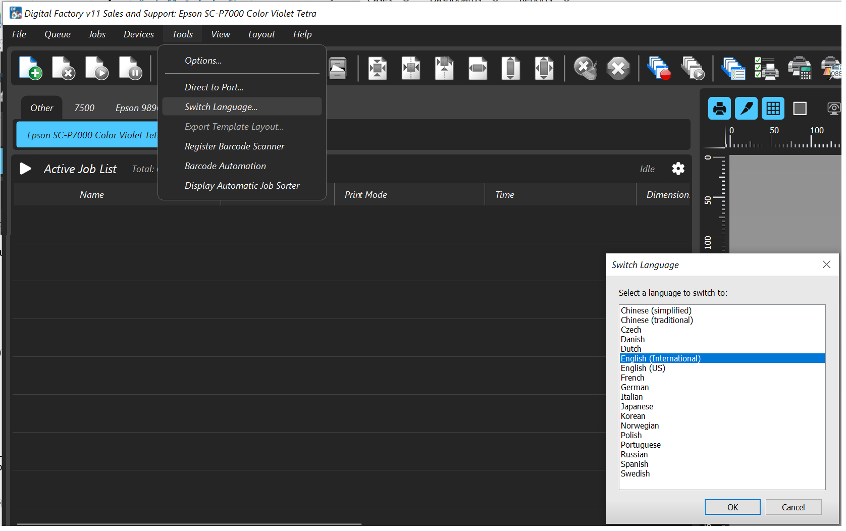Open the Devices menu

[139, 34]
